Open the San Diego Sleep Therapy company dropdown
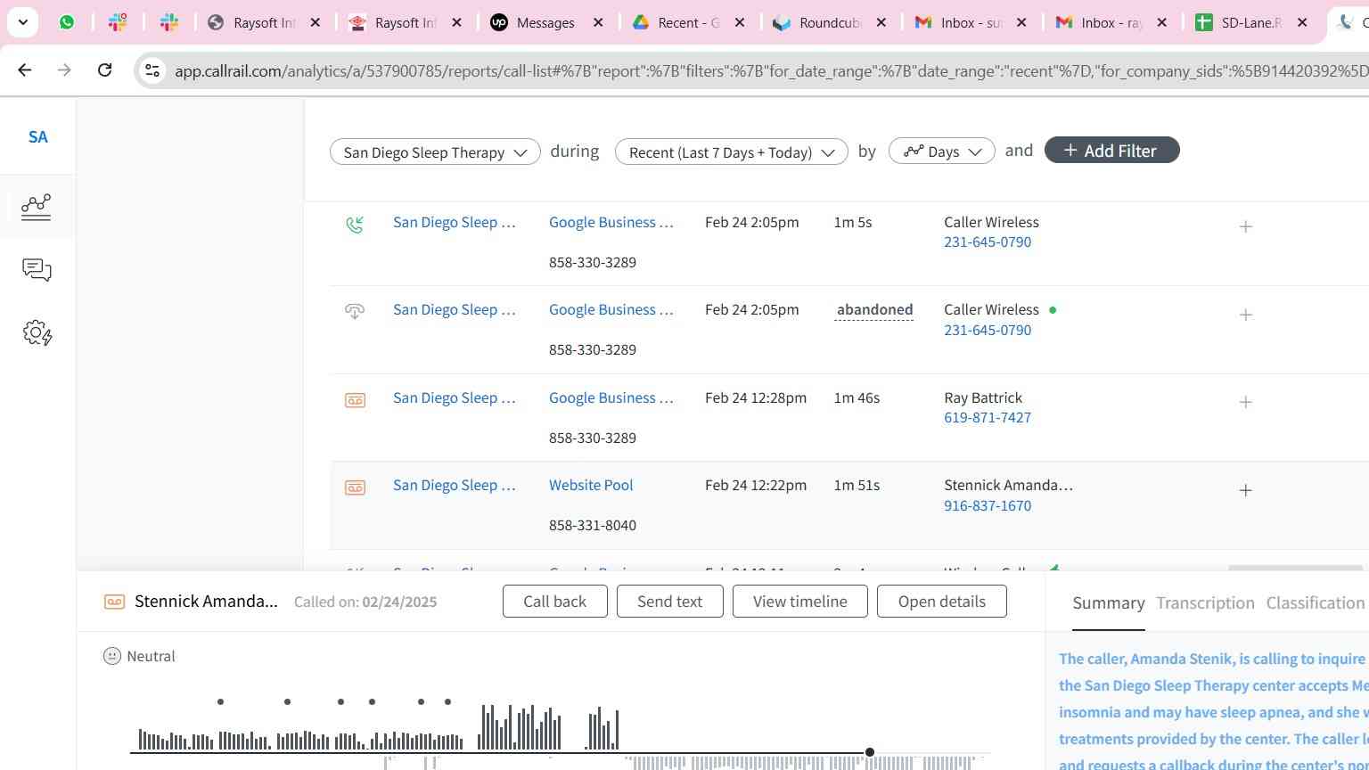The width and height of the screenshot is (1369, 770). (435, 152)
